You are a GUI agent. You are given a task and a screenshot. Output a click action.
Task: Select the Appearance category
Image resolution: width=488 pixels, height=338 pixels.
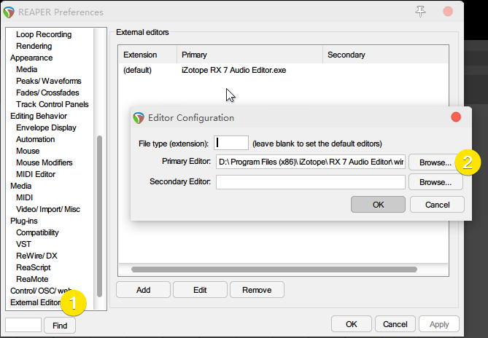click(x=31, y=58)
